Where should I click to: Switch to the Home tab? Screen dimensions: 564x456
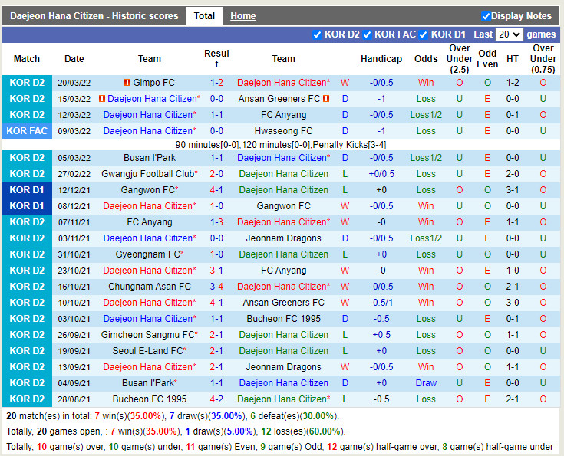[x=243, y=16]
